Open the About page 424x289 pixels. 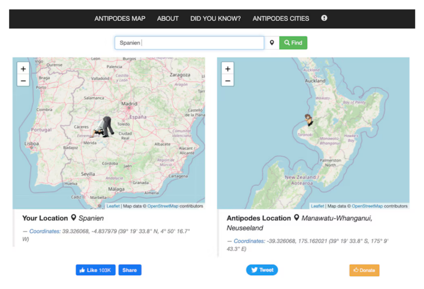point(168,18)
